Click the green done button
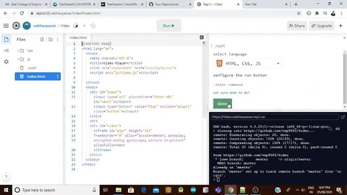The image size is (347, 195). 222,103
